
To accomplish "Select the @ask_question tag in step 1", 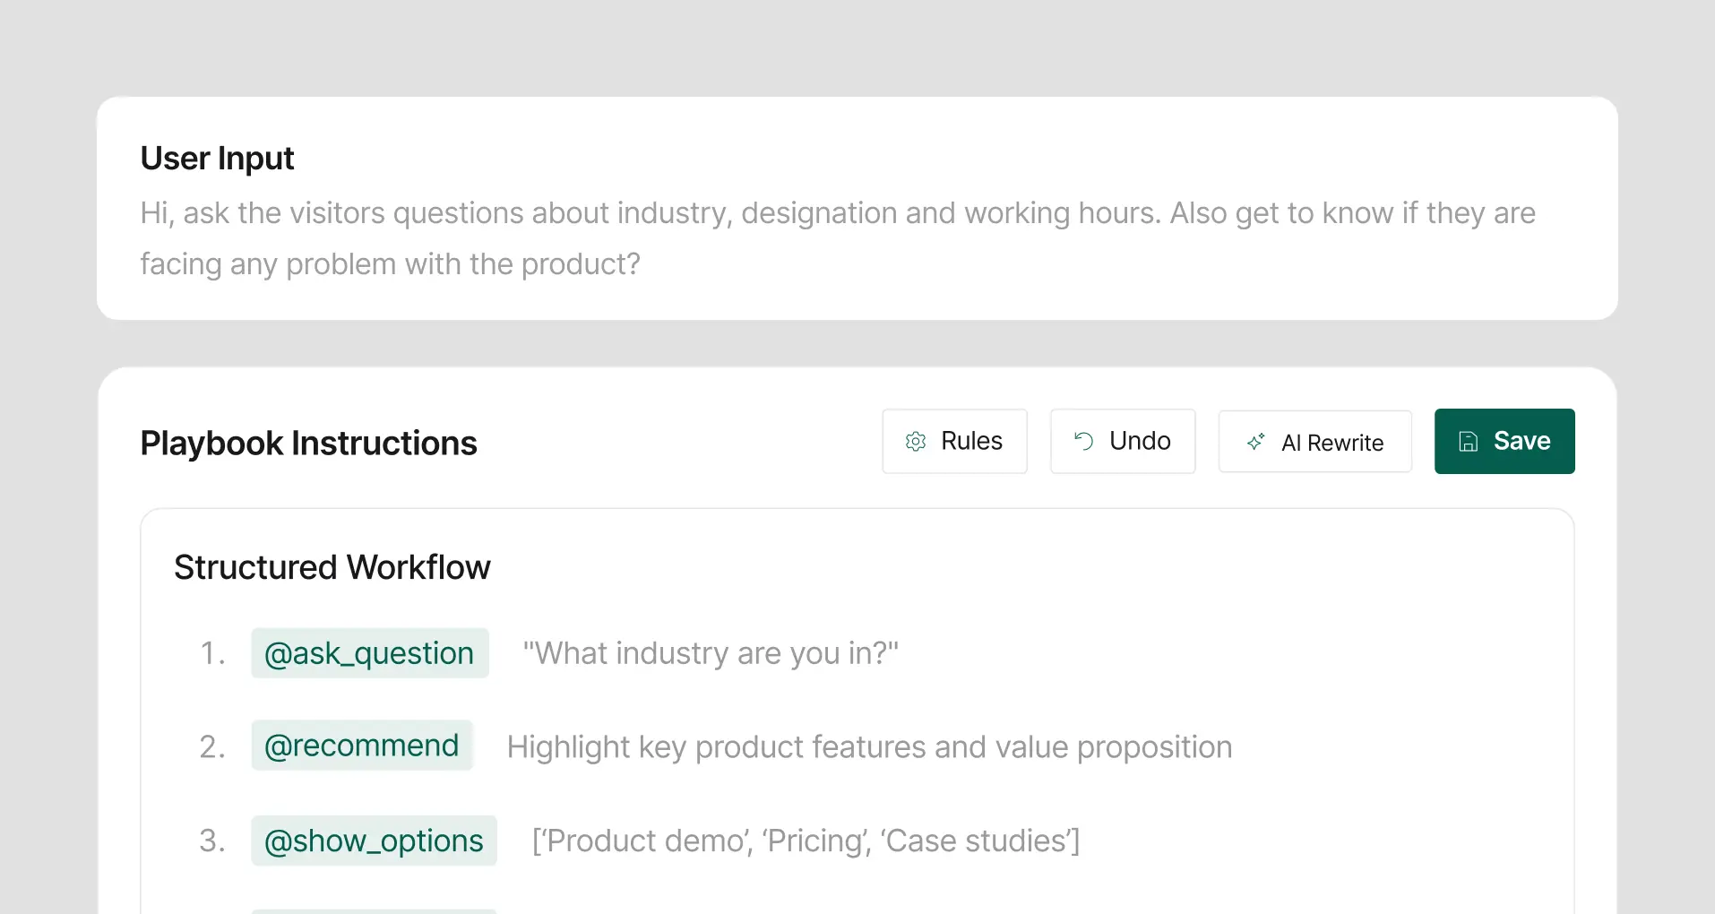I will pyautogui.click(x=369, y=652).
